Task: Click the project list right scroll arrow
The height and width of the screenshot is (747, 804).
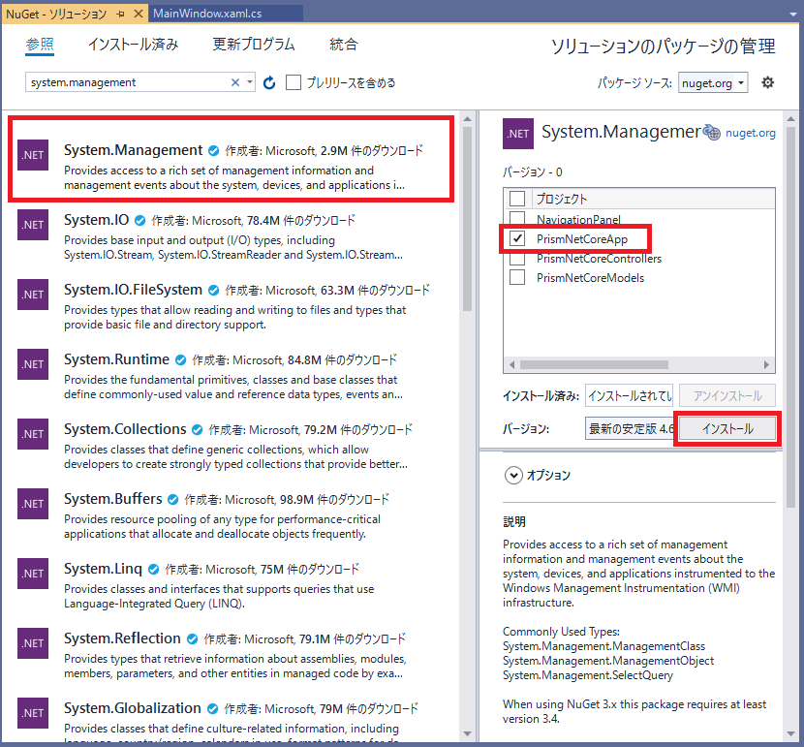Action: 766,364
